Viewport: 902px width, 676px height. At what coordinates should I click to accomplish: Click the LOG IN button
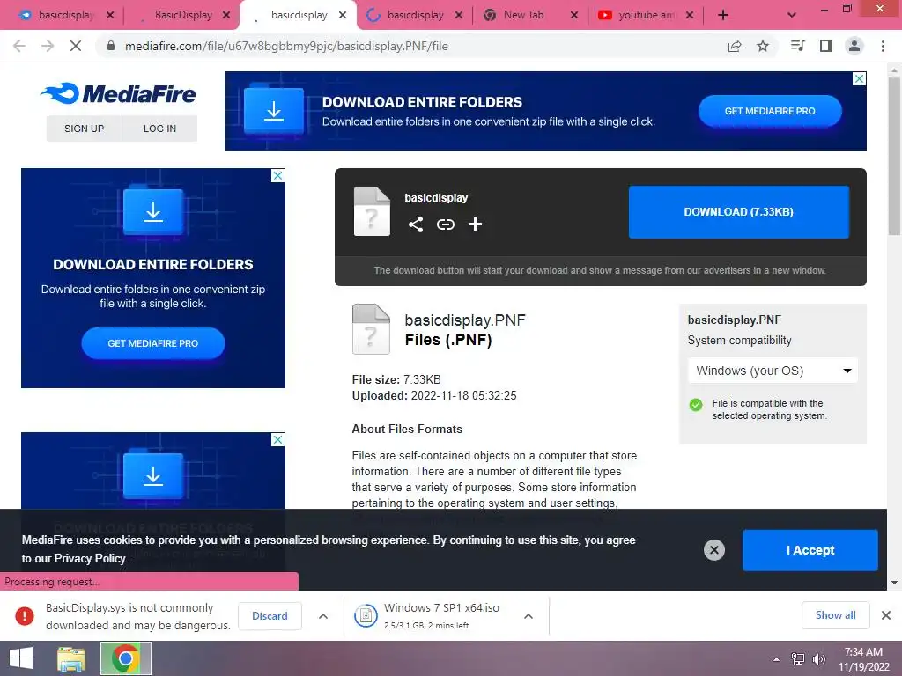[159, 129]
